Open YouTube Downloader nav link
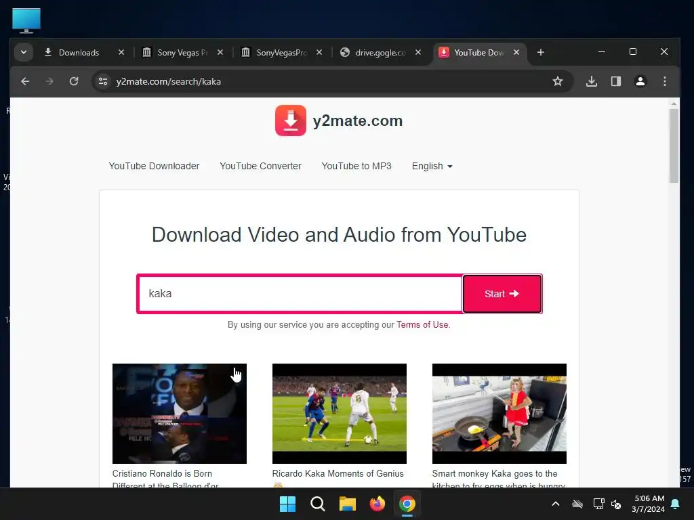The height and width of the screenshot is (520, 694). [154, 166]
